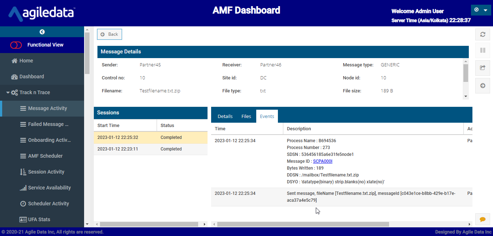
Task: Toggle the Functional View switch
Action: pyautogui.click(x=16, y=45)
